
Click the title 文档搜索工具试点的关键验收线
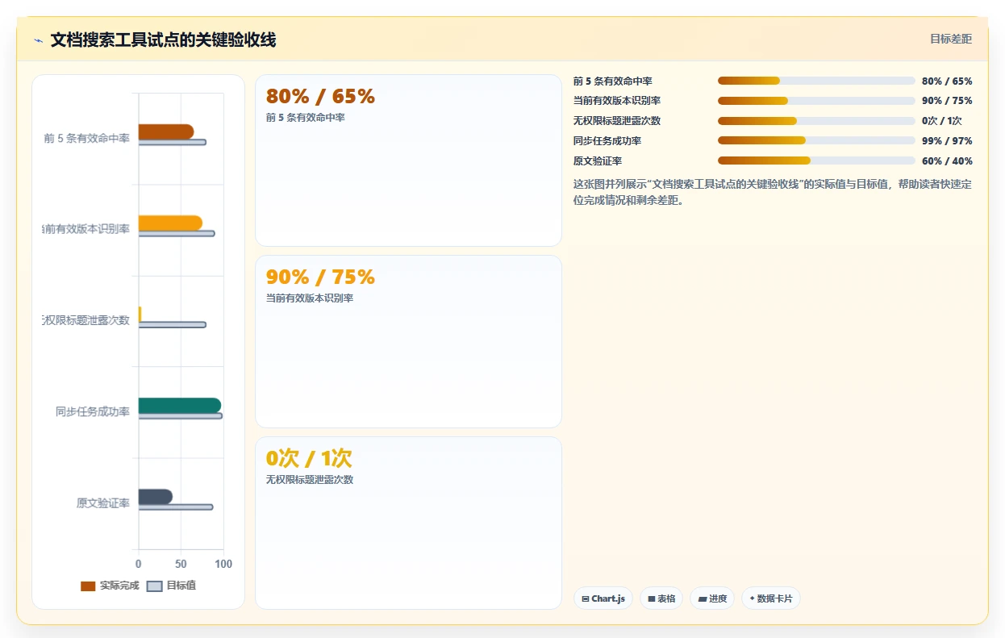(163, 40)
